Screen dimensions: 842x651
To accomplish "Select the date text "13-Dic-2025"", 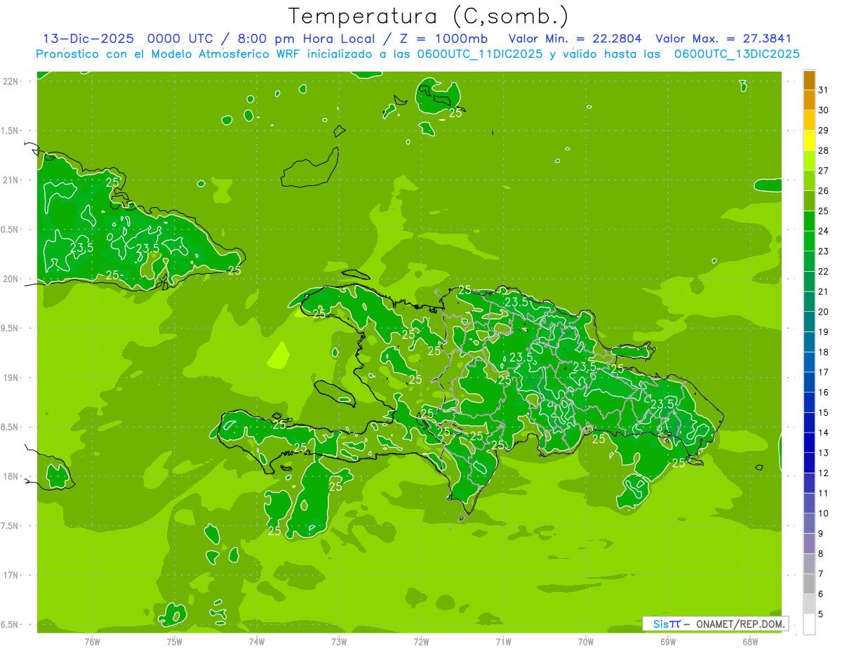I will tap(88, 39).
